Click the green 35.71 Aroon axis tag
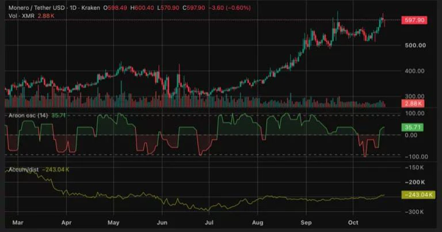The height and width of the screenshot is (232, 442). 413,127
